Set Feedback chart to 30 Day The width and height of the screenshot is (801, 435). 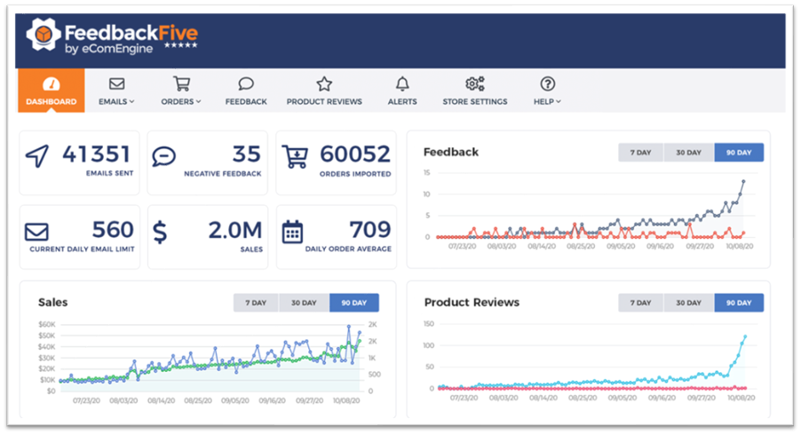click(689, 153)
